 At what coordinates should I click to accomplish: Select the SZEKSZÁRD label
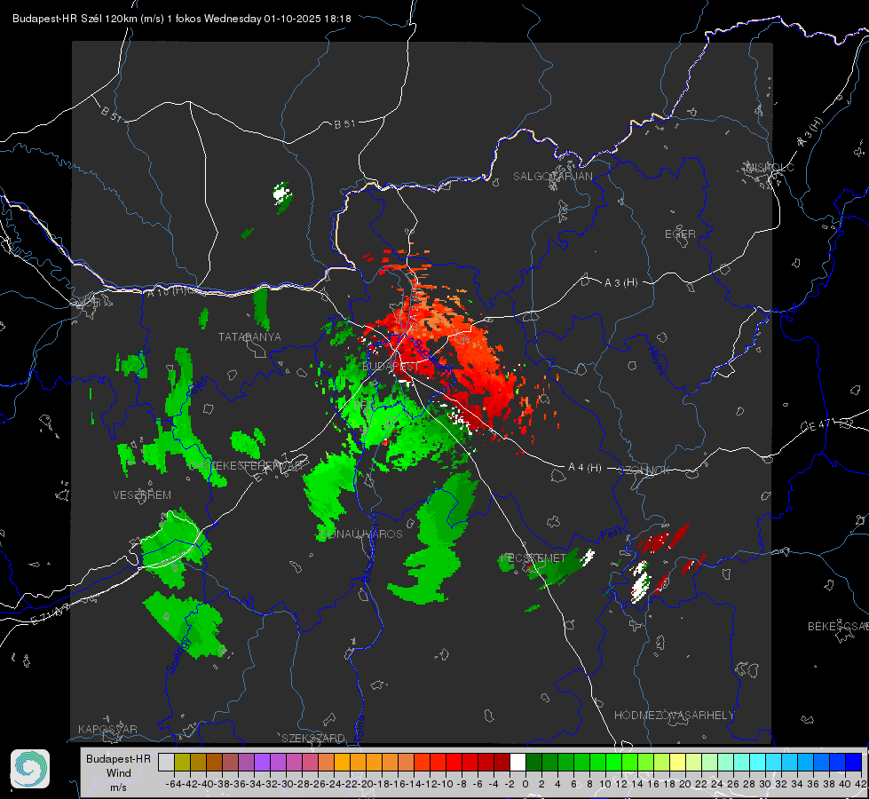tap(313, 738)
